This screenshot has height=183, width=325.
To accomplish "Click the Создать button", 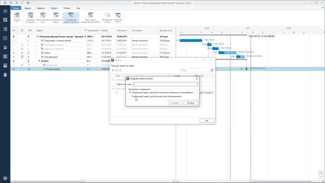I will [175, 103].
